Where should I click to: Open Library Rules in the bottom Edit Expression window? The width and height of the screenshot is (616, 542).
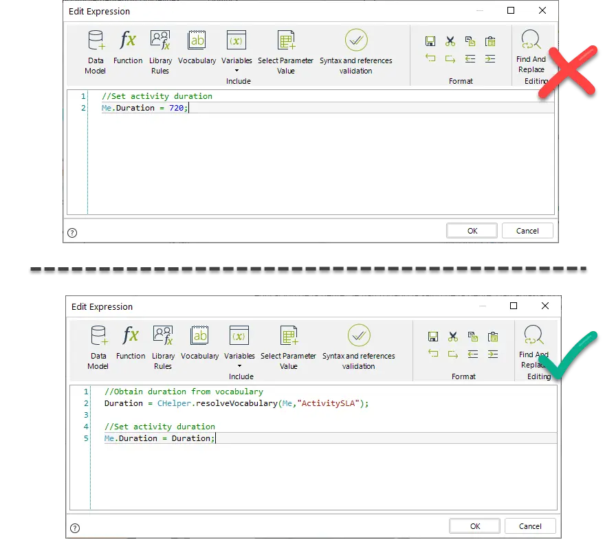(x=163, y=348)
